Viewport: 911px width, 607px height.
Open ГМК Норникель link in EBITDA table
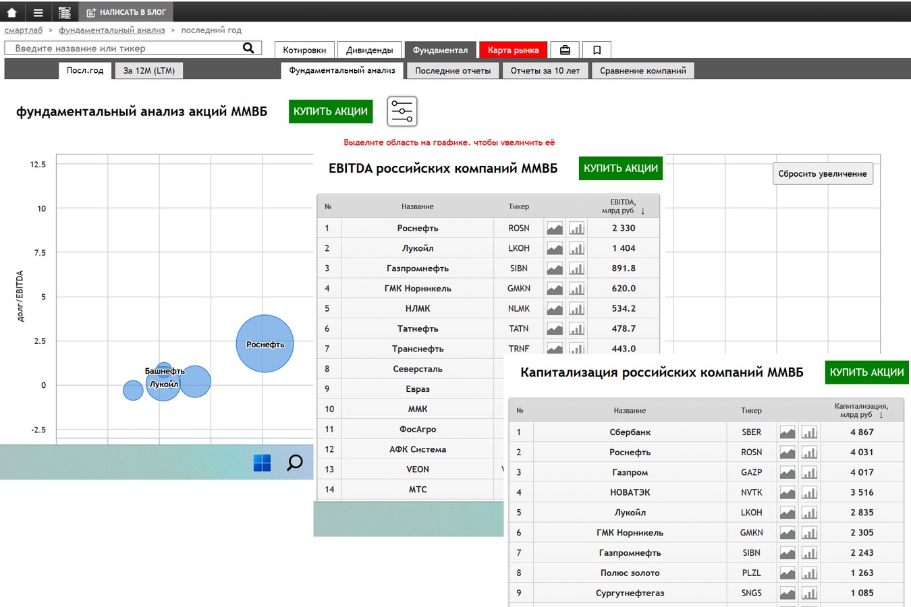coord(418,289)
